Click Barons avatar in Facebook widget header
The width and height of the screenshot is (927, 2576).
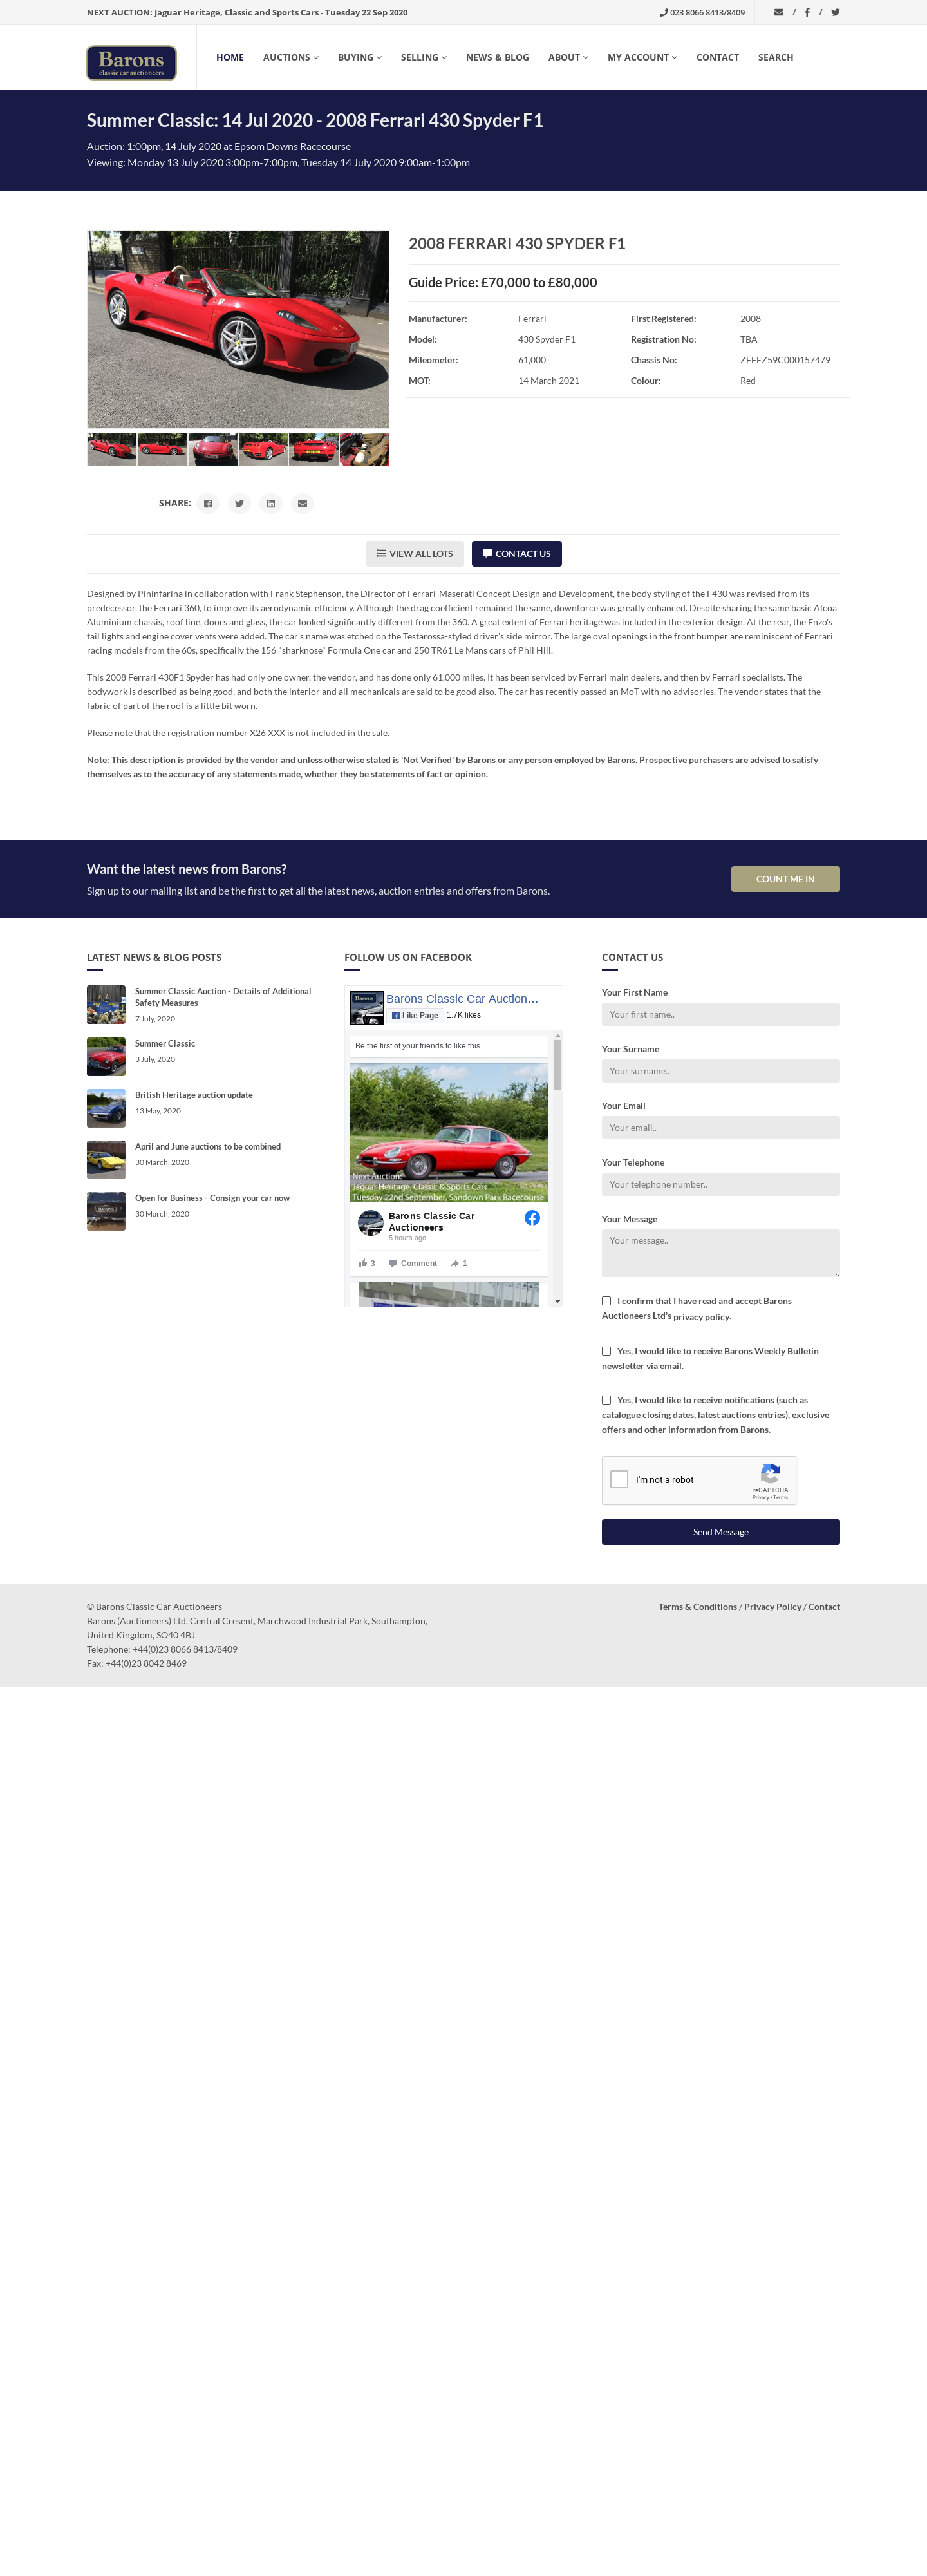367,1007
